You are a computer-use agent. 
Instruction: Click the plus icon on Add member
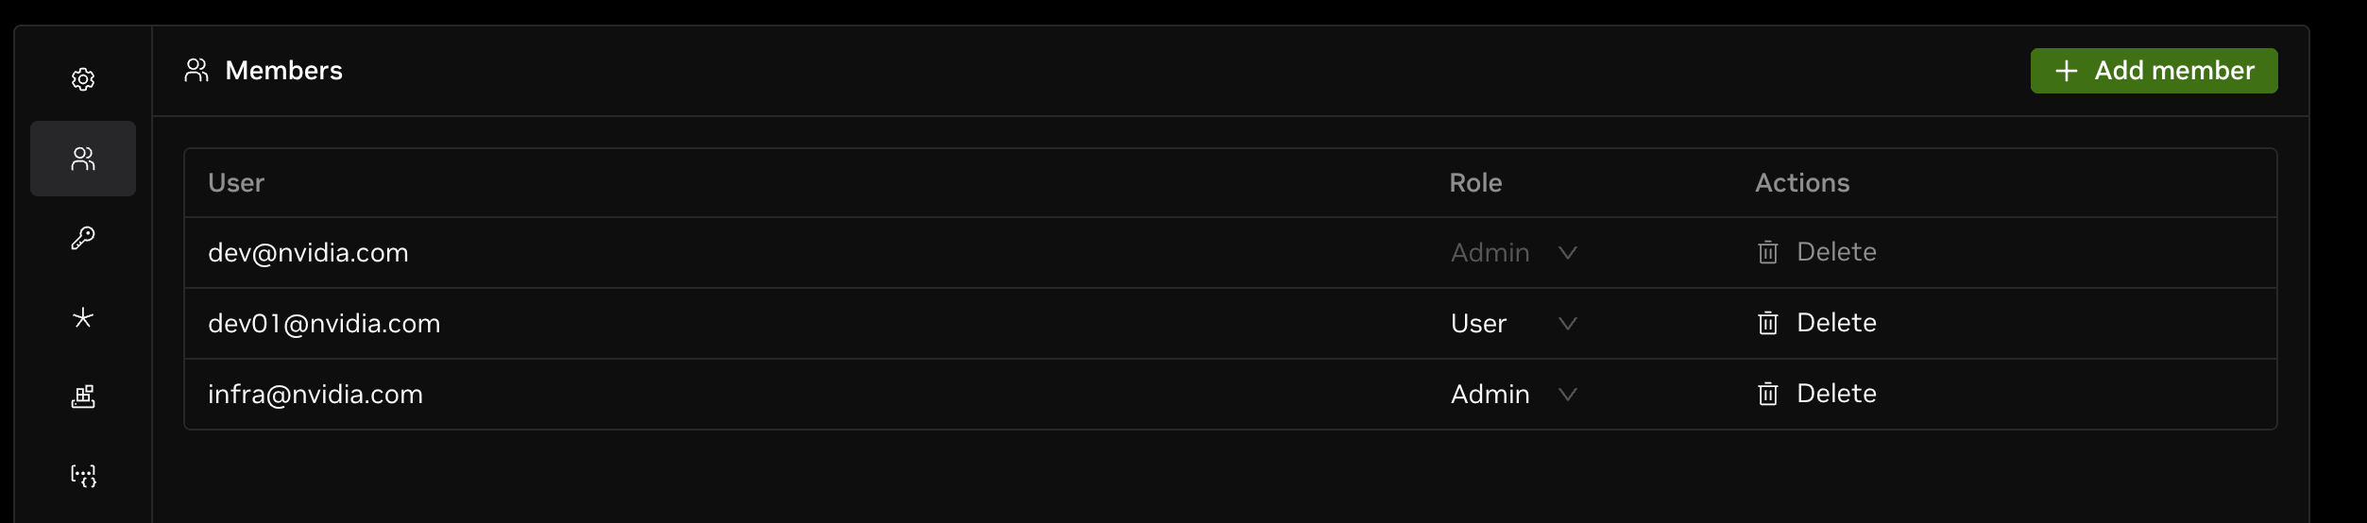[x=2066, y=71]
